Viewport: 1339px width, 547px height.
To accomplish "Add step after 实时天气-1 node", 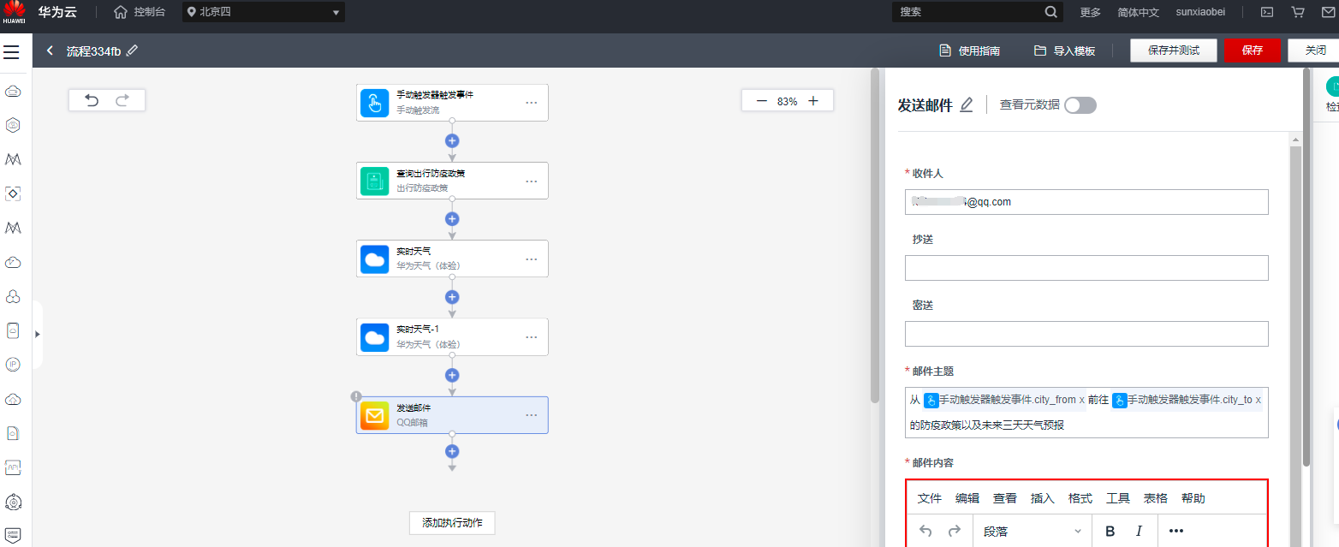I will pos(452,375).
